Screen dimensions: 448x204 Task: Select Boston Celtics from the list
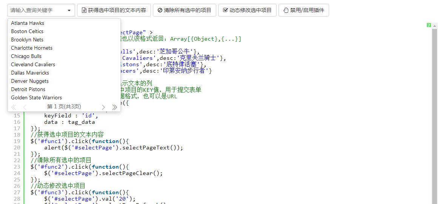[x=27, y=31]
